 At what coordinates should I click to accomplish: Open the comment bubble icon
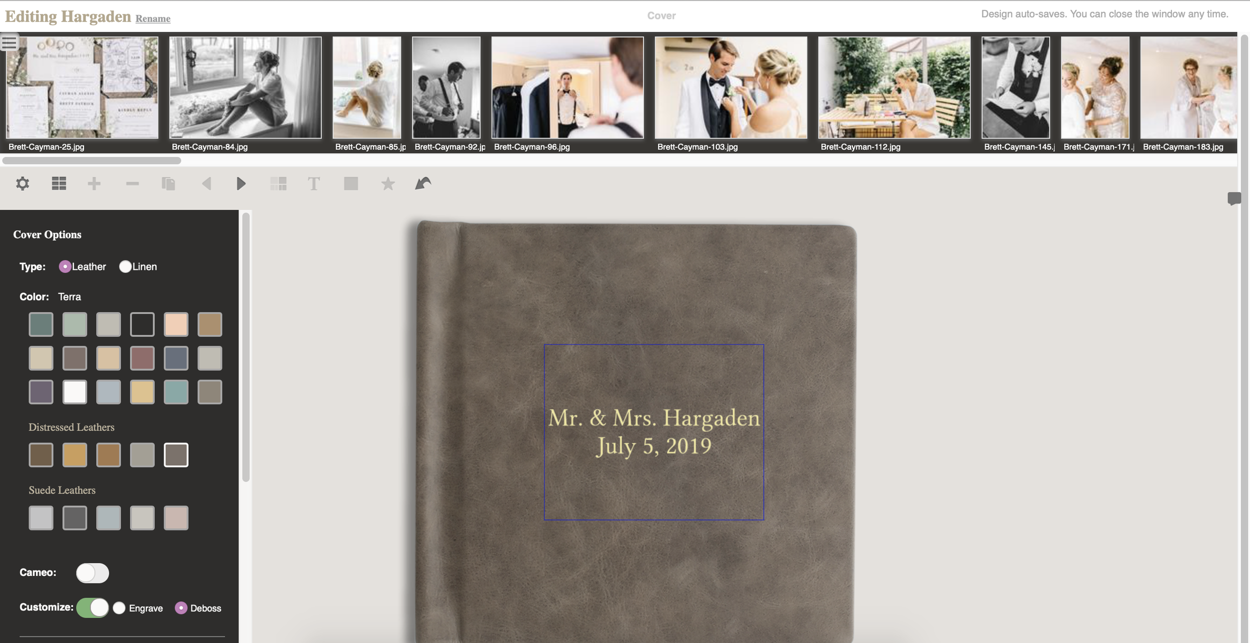pyautogui.click(x=1234, y=198)
